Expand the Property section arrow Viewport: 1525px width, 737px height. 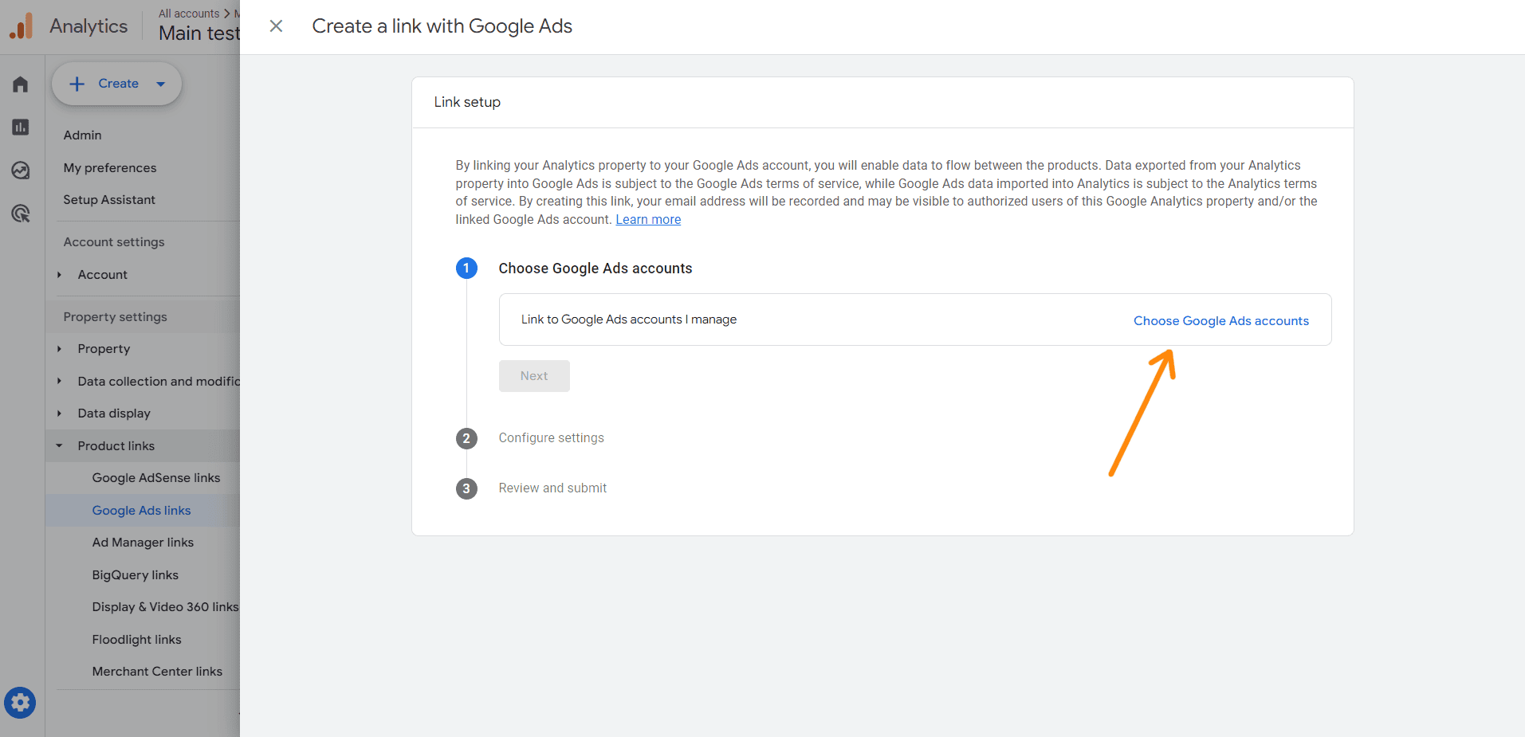coord(60,349)
